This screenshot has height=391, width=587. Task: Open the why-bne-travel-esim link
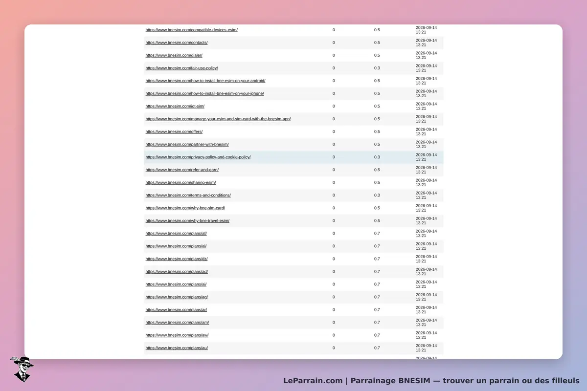(x=187, y=220)
